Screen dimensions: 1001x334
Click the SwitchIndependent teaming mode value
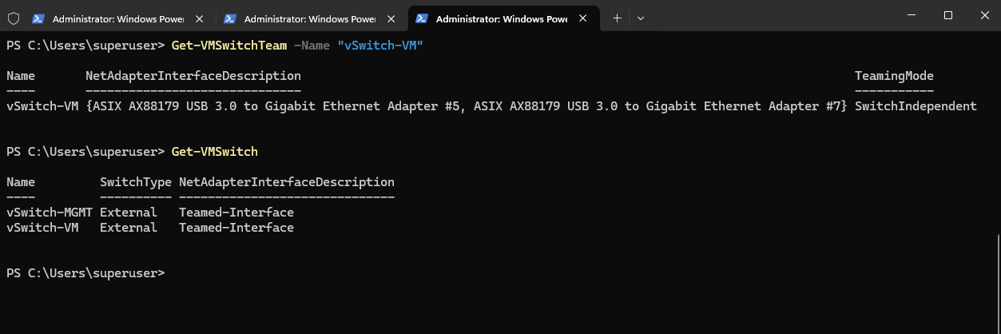[916, 106]
